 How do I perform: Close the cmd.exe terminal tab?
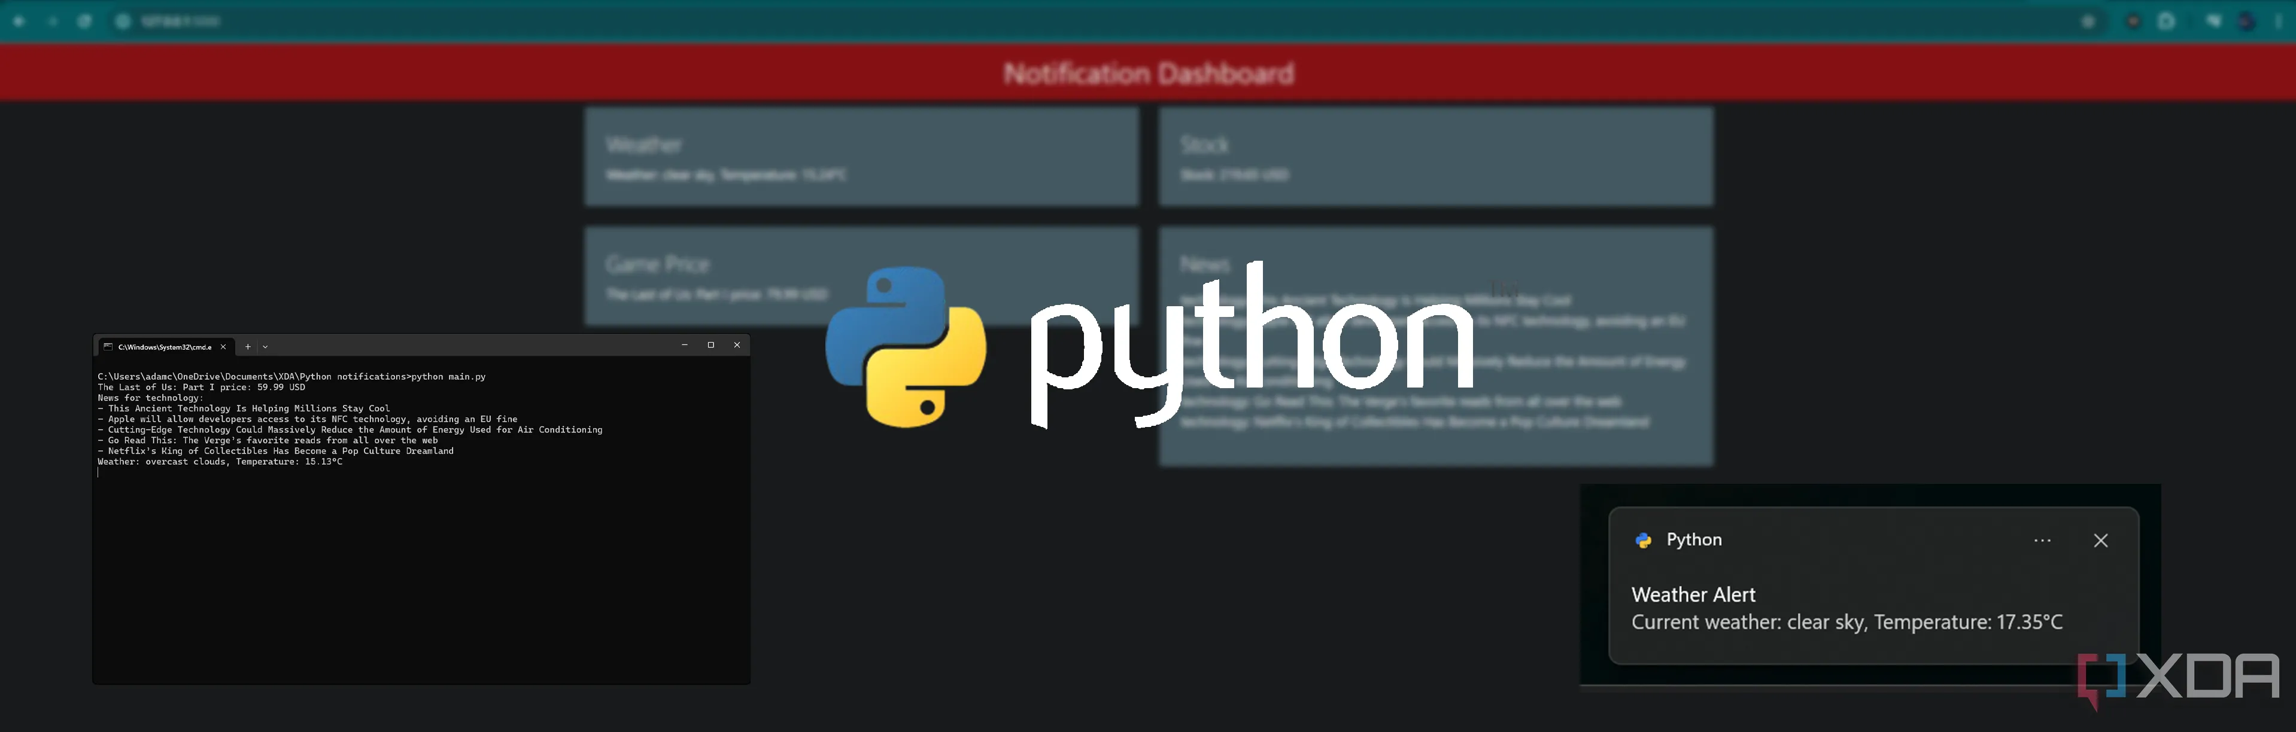tap(223, 346)
